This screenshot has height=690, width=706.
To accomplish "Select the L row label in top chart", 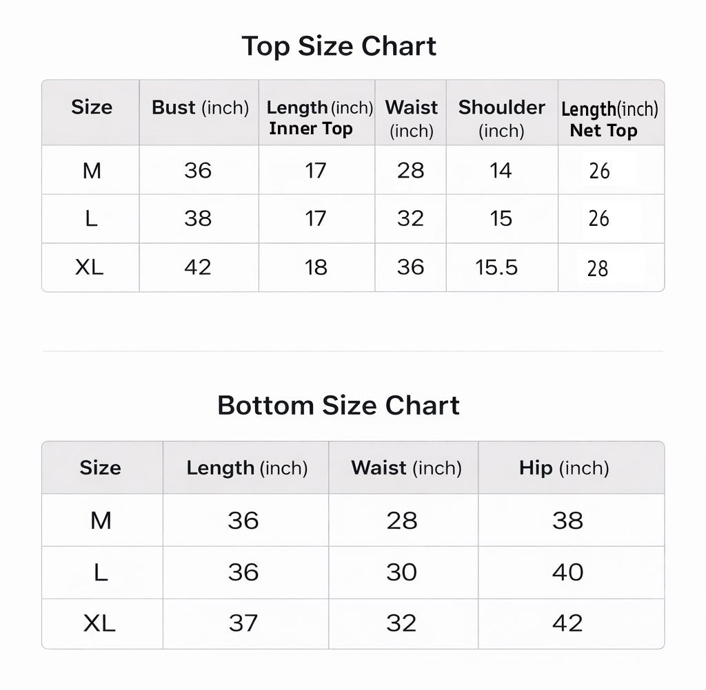I will coord(92,218).
